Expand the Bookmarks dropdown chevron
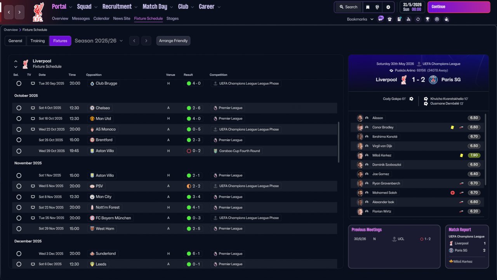The width and height of the screenshot is (497, 280). (x=372, y=19)
